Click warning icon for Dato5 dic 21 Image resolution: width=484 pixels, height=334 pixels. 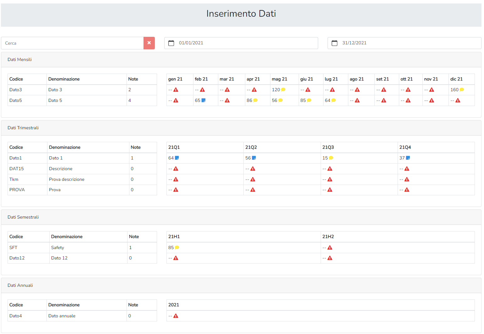click(x=458, y=101)
